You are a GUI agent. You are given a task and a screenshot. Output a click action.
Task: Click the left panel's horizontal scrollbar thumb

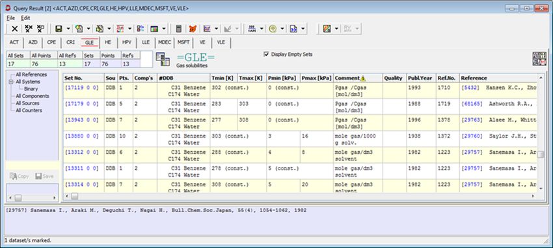18,198
